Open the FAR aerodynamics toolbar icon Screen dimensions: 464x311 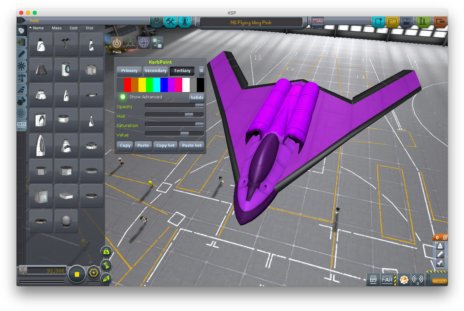(387, 280)
